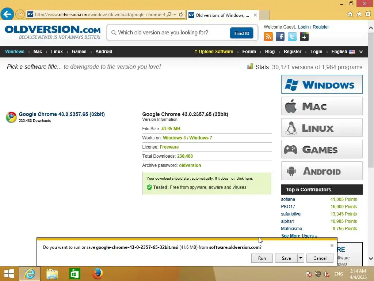
Task: Click Upload Software in the nav bar
Action: pos(214,51)
